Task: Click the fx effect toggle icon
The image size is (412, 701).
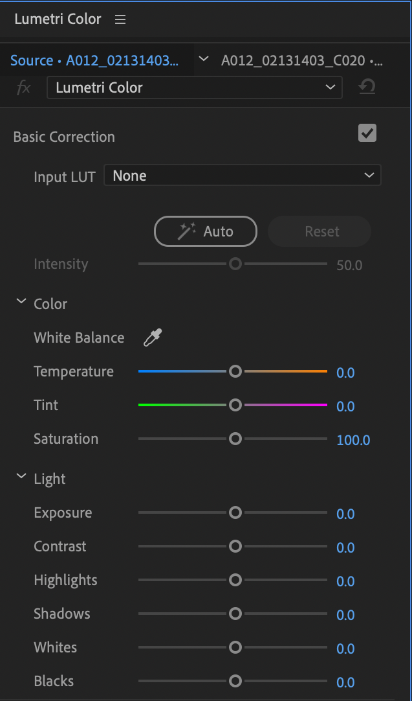Action: [x=23, y=87]
